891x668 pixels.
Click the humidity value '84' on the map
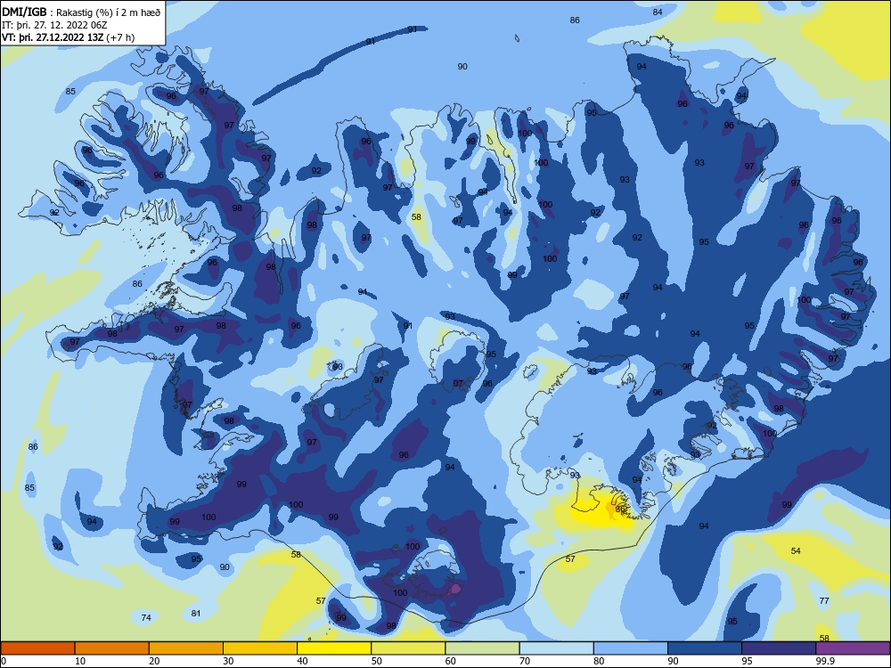(658, 12)
